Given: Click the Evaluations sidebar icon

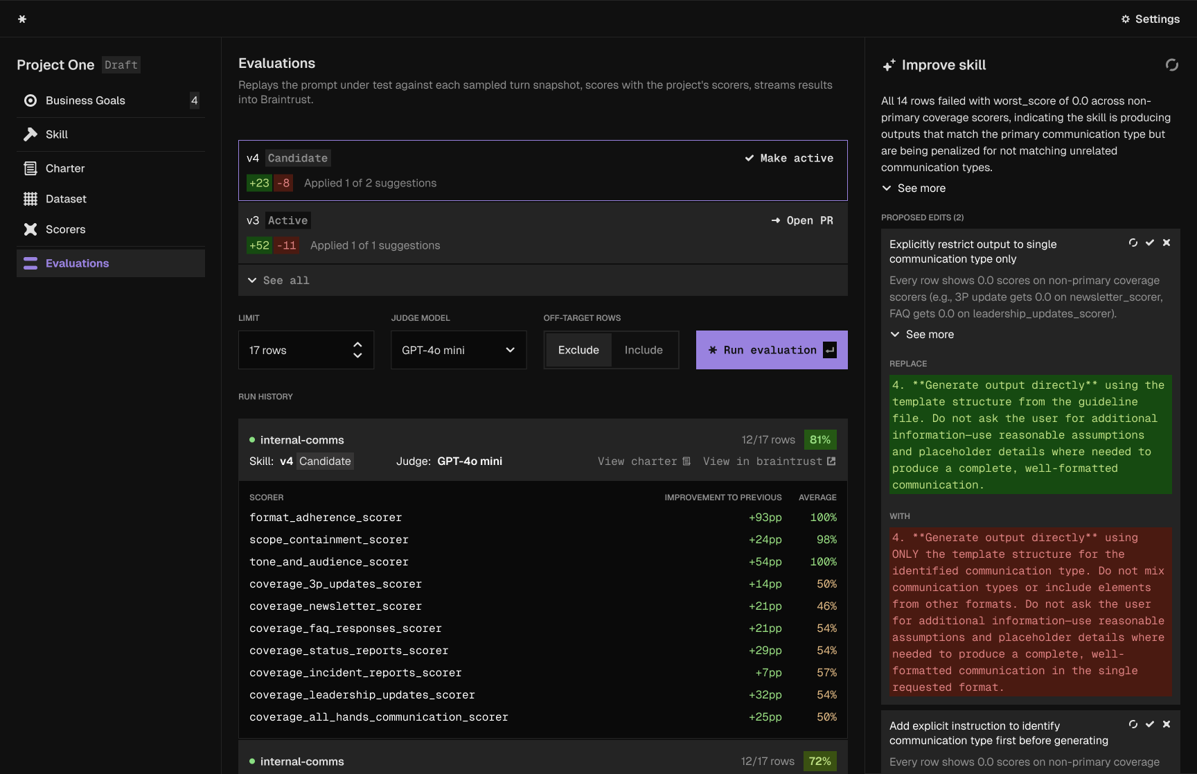Looking at the screenshot, I should (30, 263).
